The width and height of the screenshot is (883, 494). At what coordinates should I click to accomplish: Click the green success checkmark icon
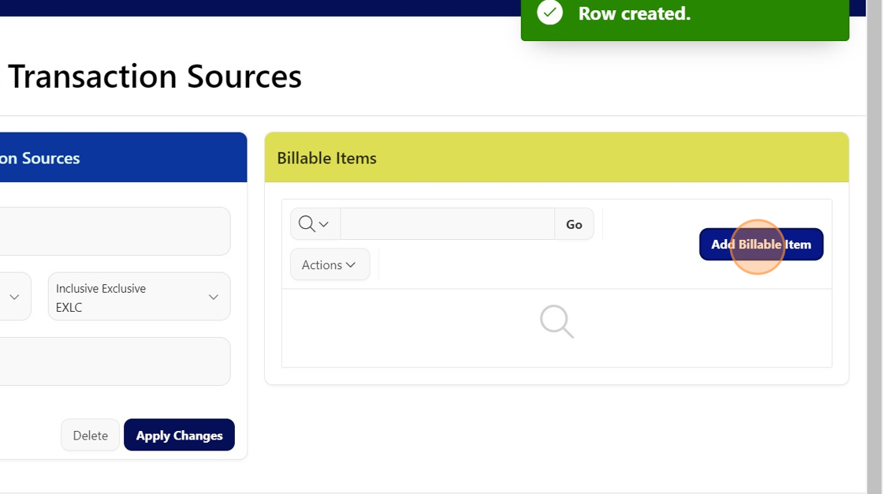[550, 13]
